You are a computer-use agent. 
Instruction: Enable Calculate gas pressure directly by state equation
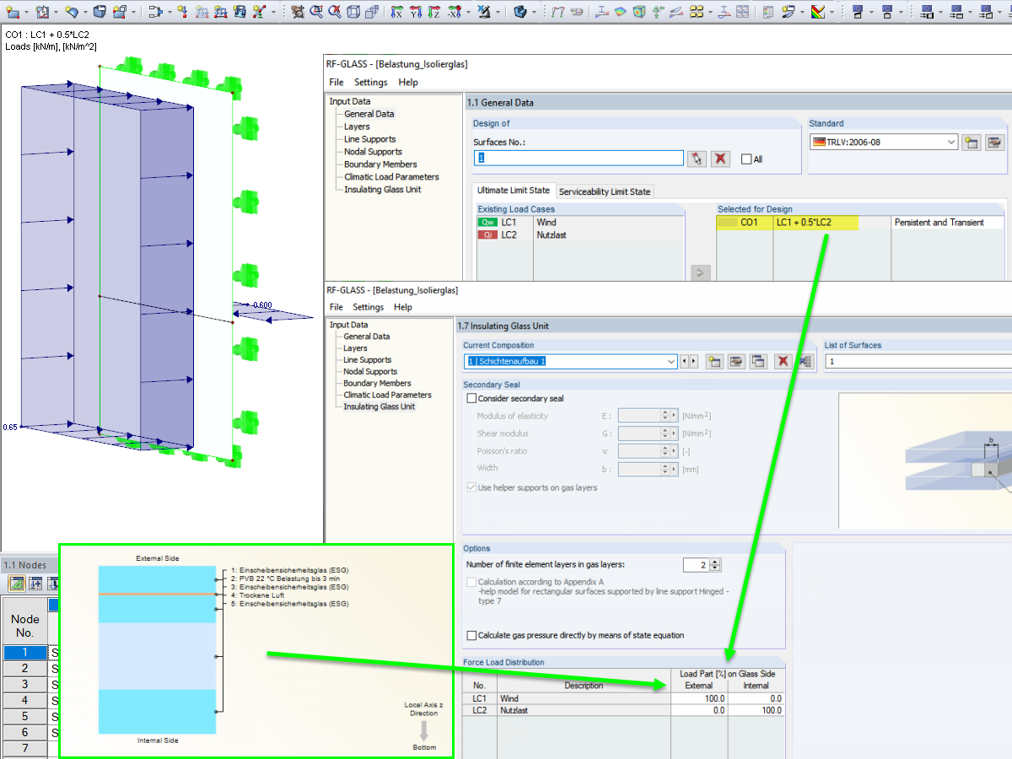pyautogui.click(x=471, y=635)
